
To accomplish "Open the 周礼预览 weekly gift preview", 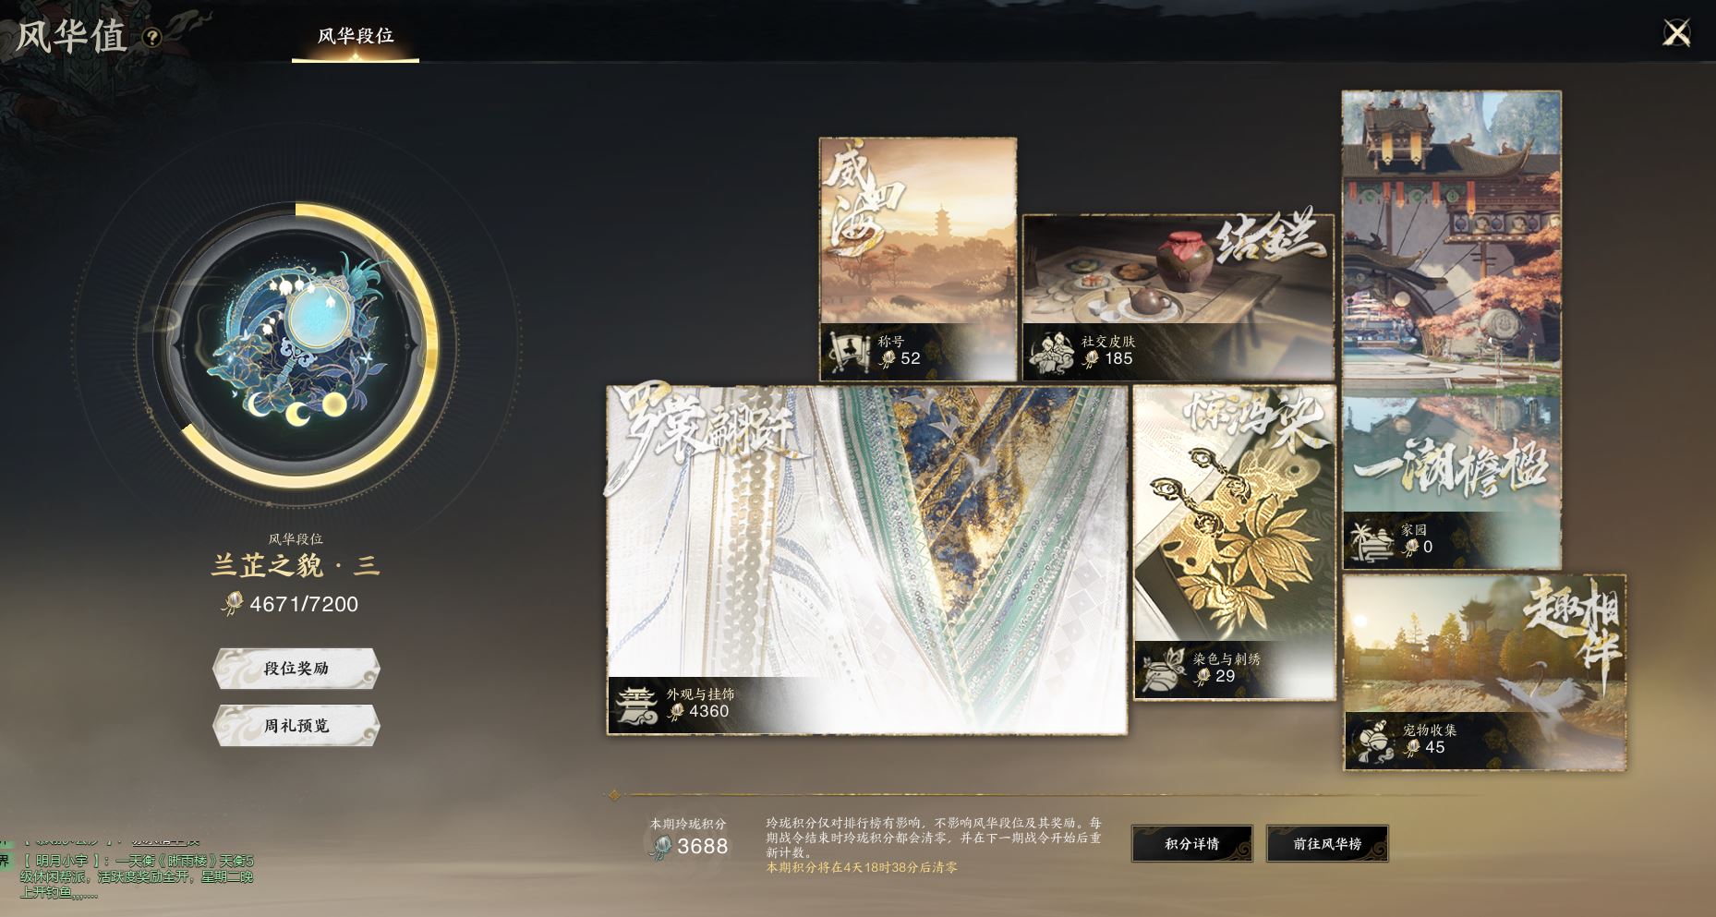I will point(296,726).
